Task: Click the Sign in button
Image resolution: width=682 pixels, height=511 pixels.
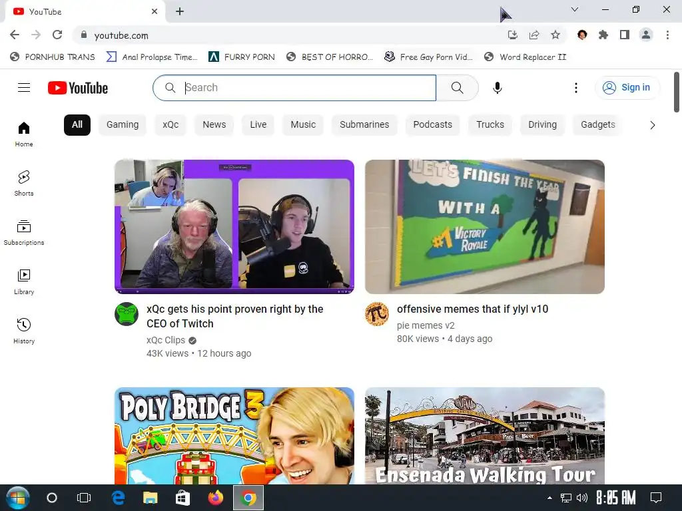Action: coord(627,88)
